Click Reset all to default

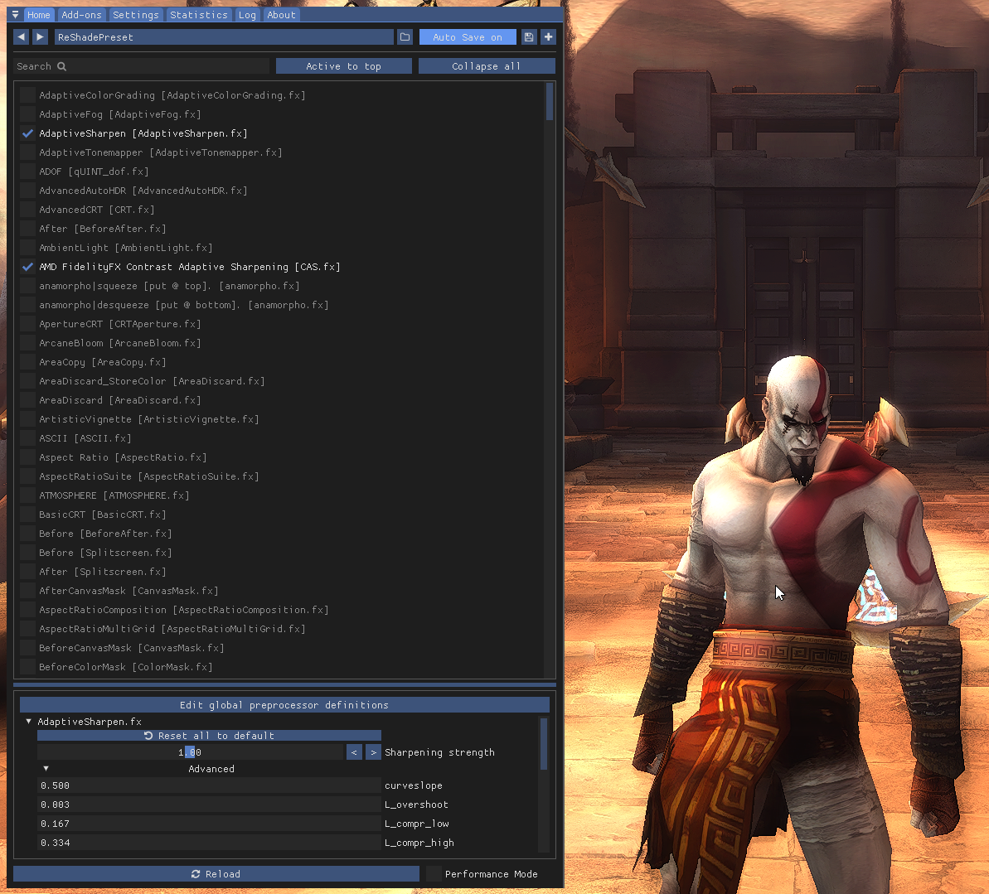[x=209, y=736]
